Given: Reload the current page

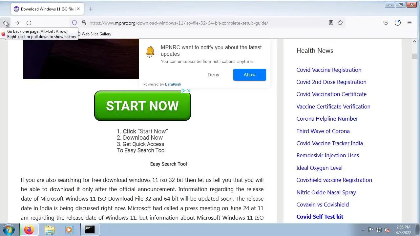Looking at the screenshot, I should [x=29, y=23].
